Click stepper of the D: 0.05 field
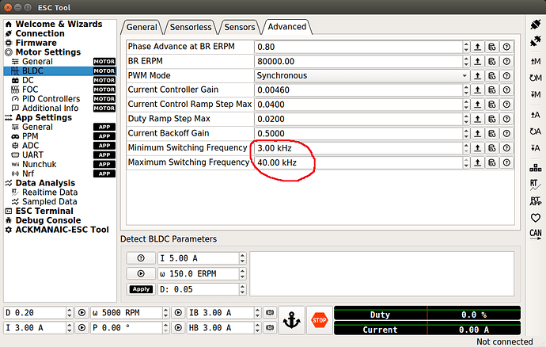 [242, 289]
